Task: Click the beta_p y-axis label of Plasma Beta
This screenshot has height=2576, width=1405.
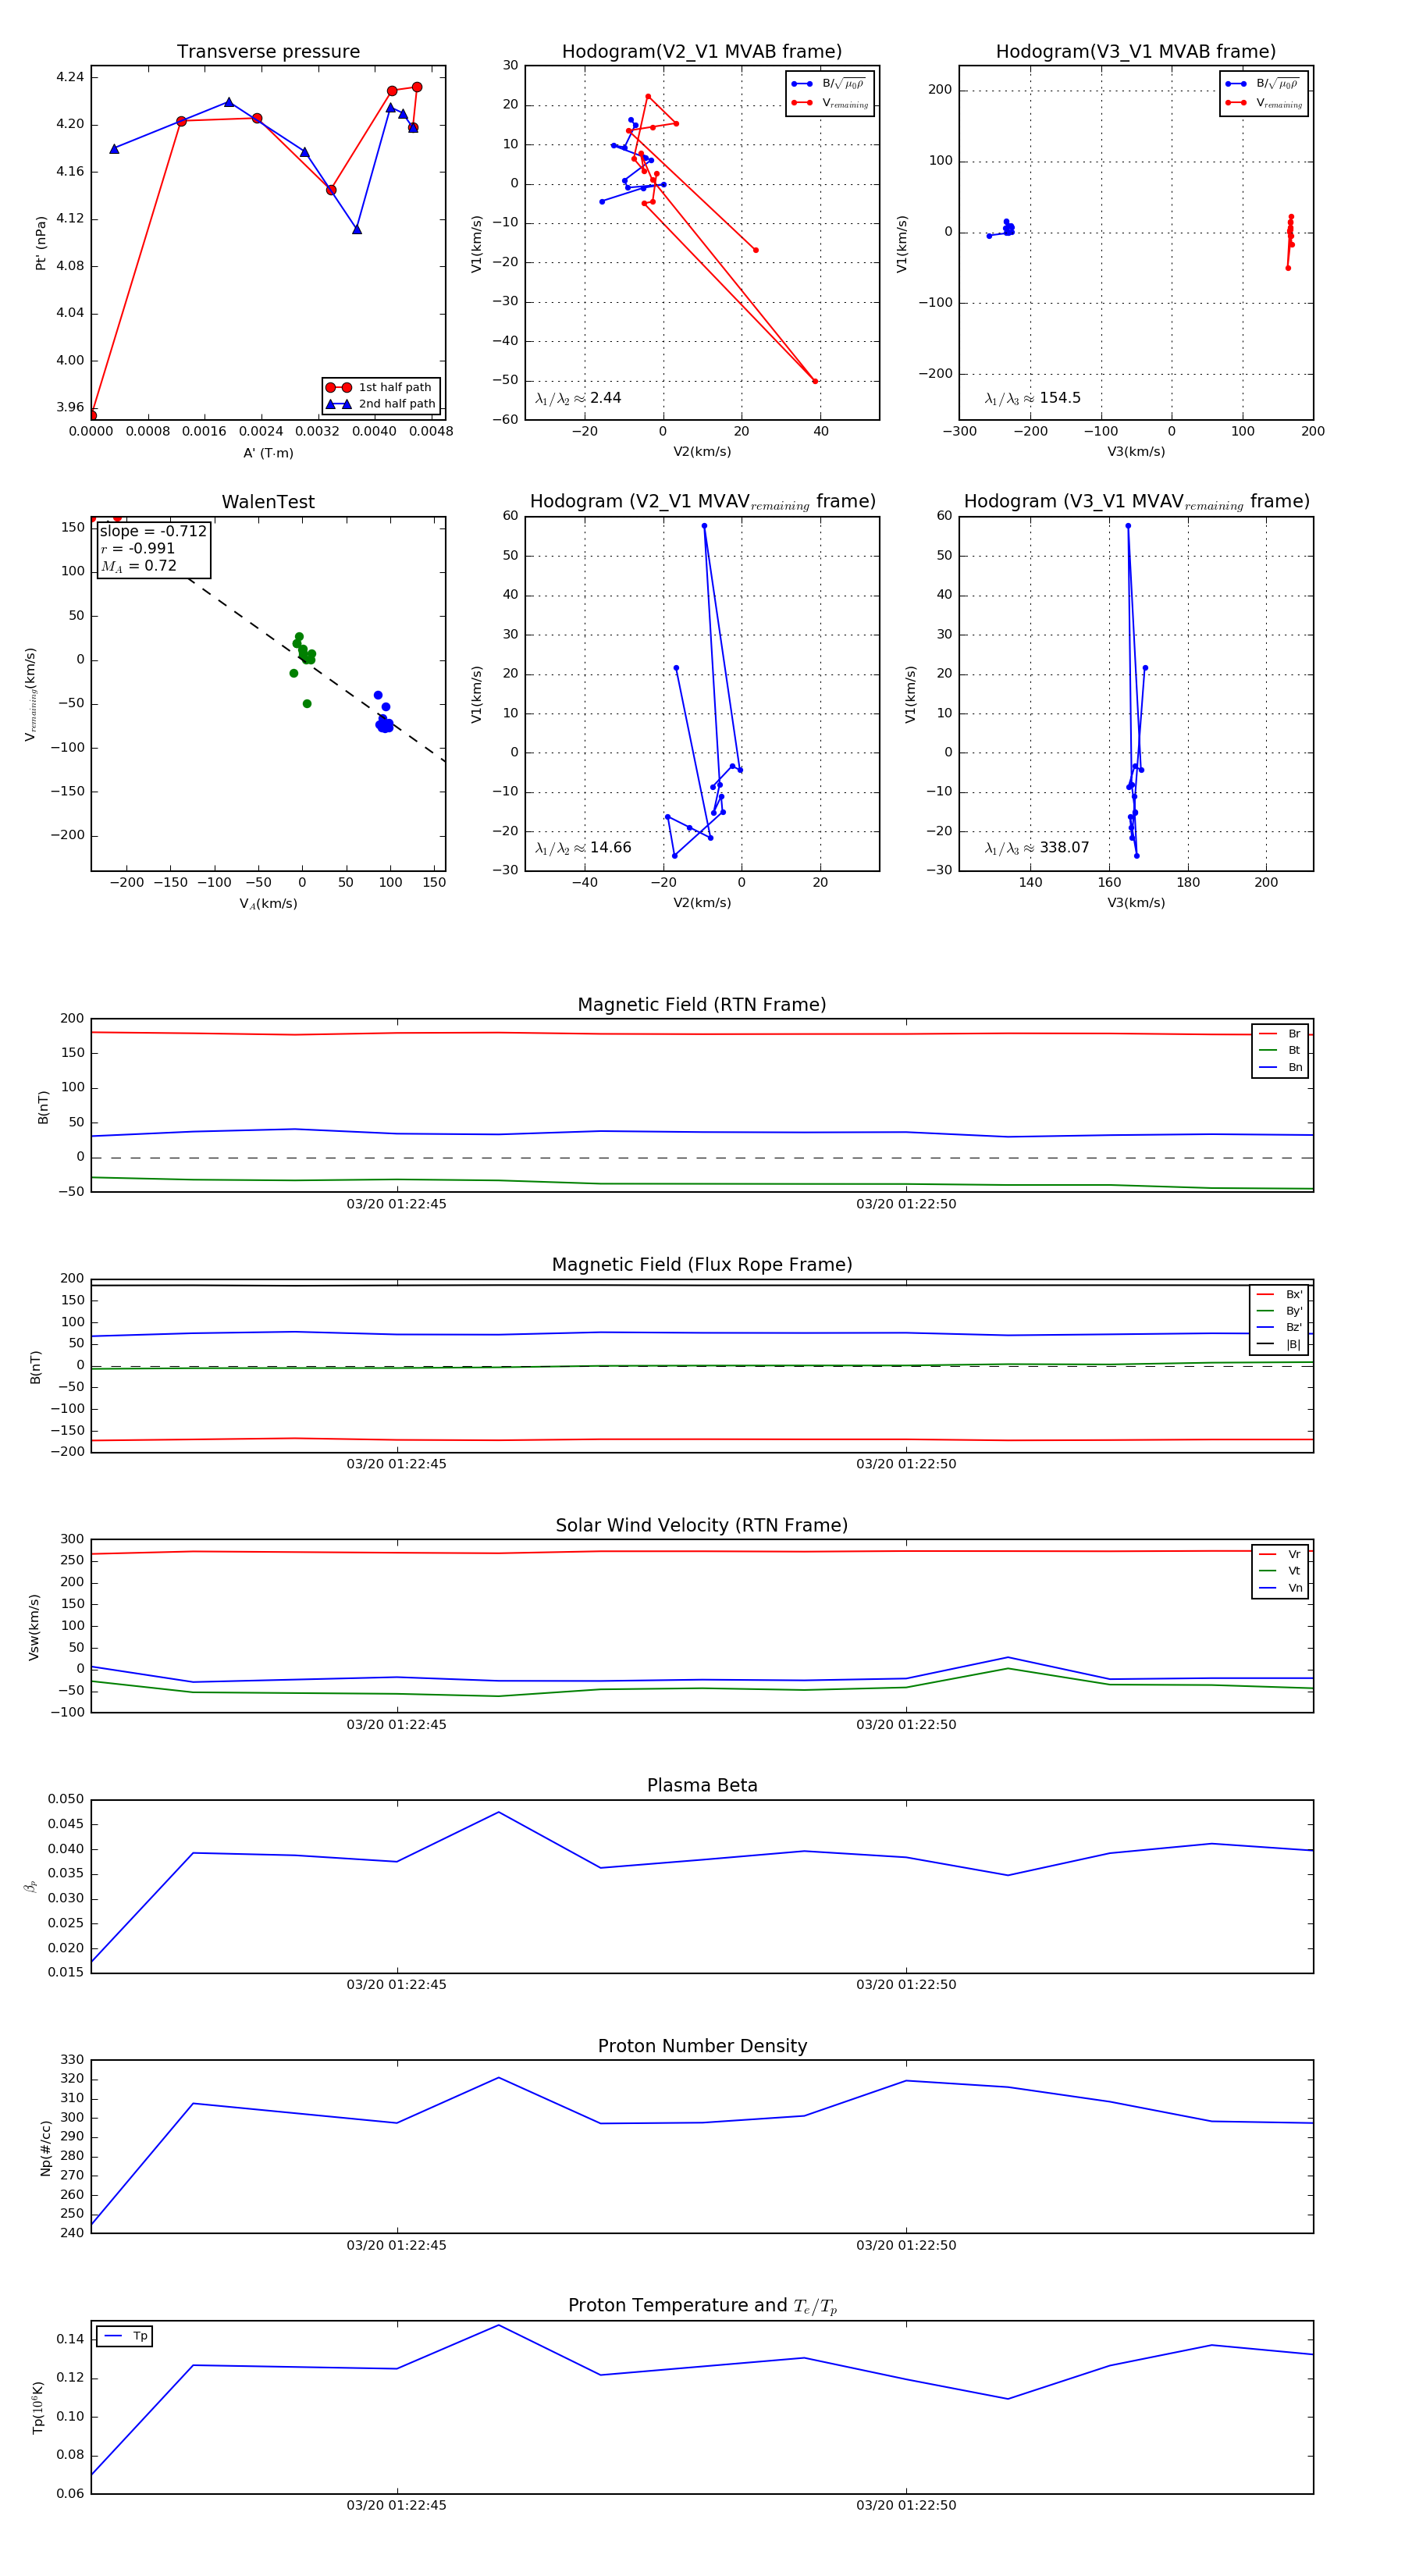Action: (x=31, y=1886)
